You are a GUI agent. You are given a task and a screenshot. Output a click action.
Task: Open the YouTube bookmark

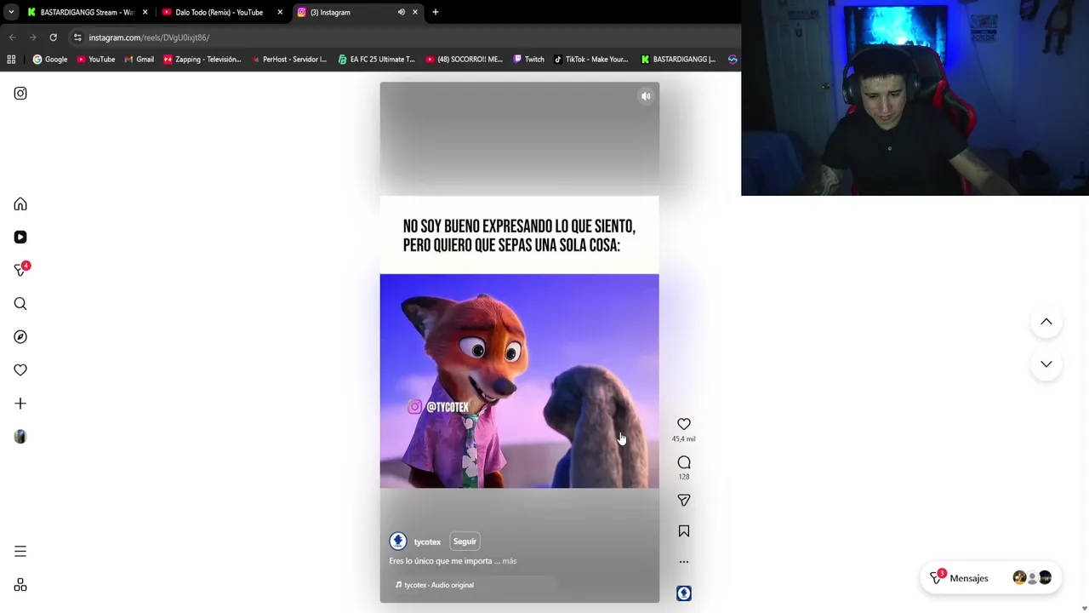[96, 60]
